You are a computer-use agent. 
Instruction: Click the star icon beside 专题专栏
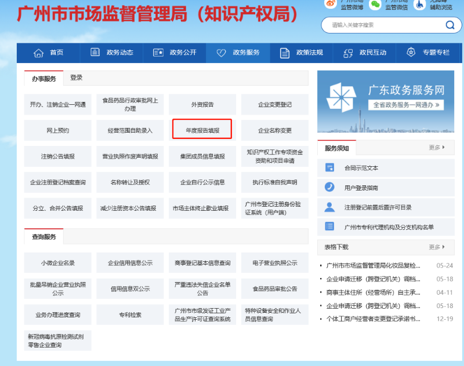[410, 52]
